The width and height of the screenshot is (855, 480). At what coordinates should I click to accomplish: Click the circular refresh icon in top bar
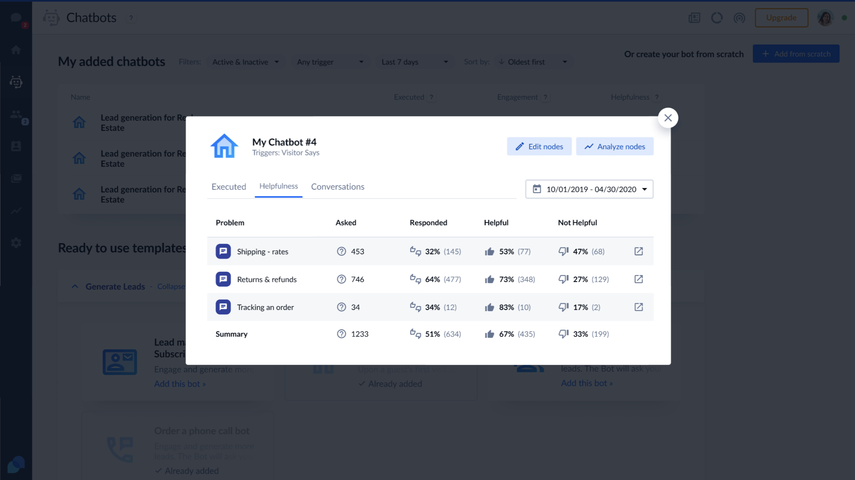[717, 18]
